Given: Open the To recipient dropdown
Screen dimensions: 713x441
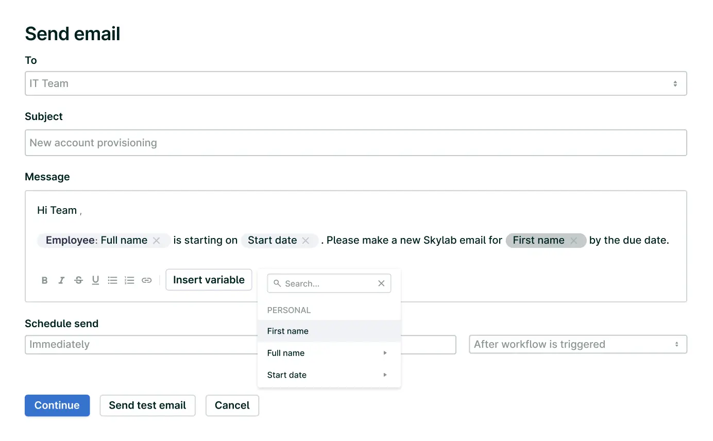Looking at the screenshot, I should coord(355,83).
